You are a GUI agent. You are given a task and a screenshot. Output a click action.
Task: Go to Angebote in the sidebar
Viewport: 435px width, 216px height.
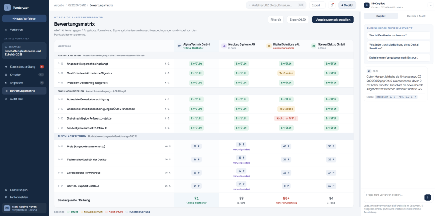tap(24, 83)
